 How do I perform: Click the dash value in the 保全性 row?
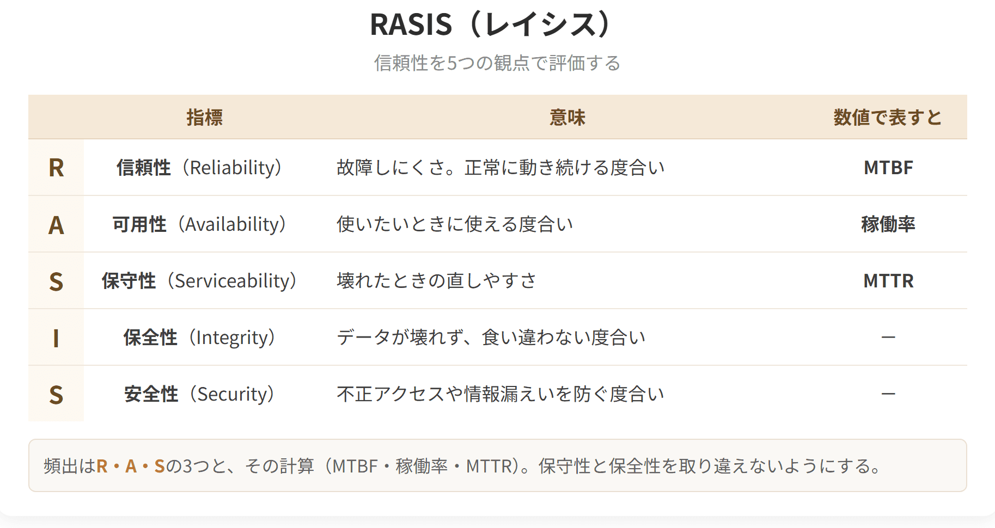click(888, 337)
